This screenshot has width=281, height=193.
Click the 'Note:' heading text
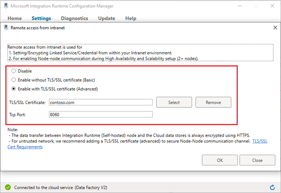(13, 129)
